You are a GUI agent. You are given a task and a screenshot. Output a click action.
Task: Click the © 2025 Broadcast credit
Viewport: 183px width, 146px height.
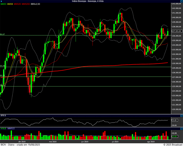173,144
